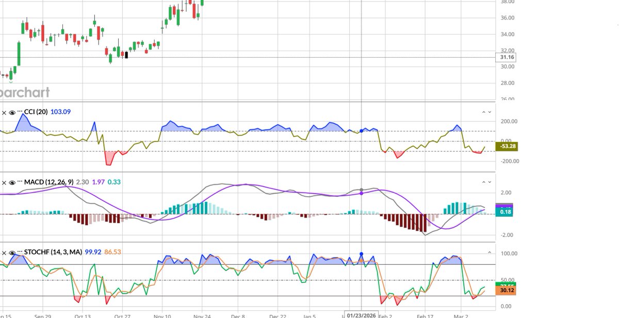Click the blue crosshair dot on the STOCHF line
The width and height of the screenshot is (619, 318).
pos(361,254)
